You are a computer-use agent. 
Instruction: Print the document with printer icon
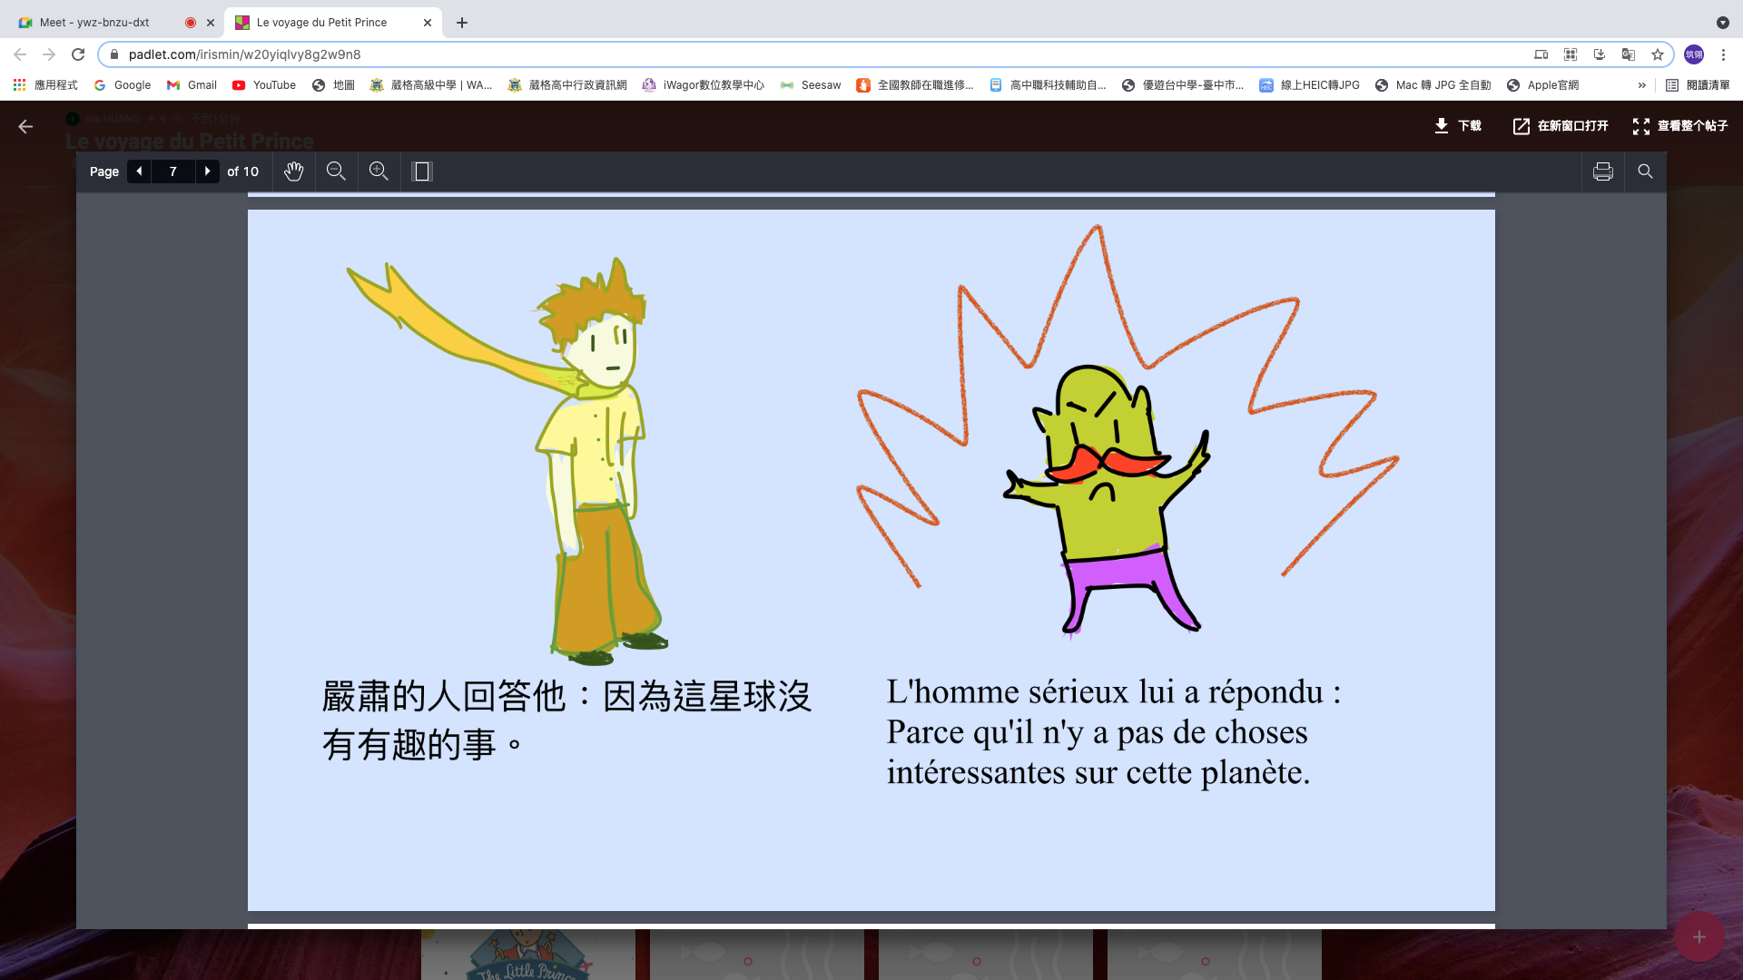(1603, 171)
